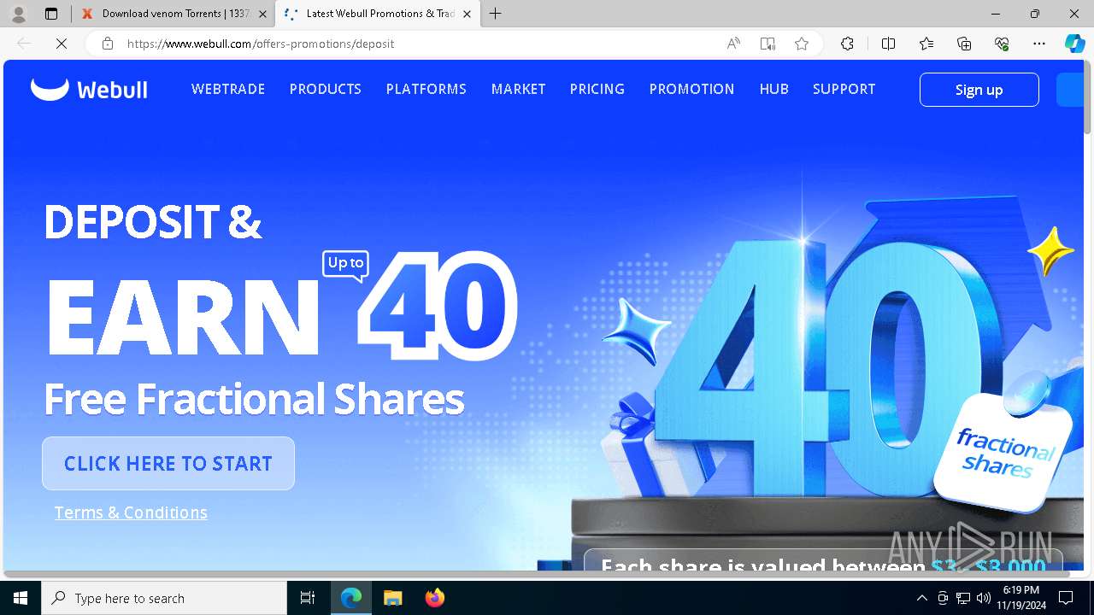Open Microsoft Edge from the taskbar

(351, 598)
